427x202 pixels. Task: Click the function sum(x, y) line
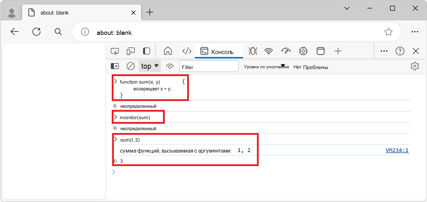140,82
